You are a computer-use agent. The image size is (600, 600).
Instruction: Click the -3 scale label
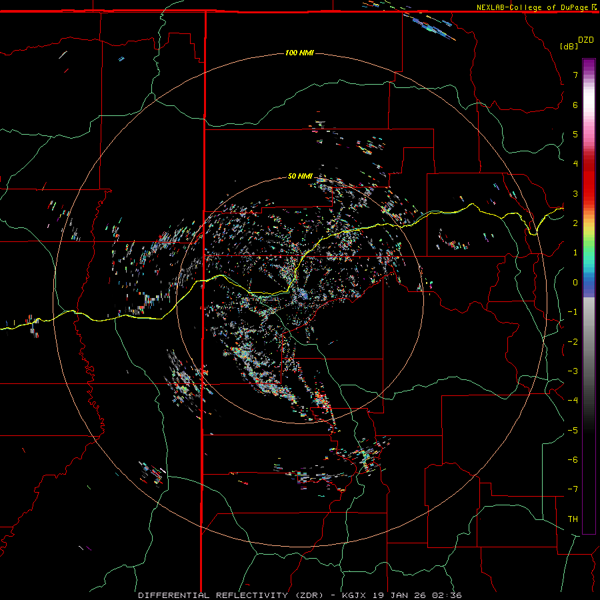[573, 371]
